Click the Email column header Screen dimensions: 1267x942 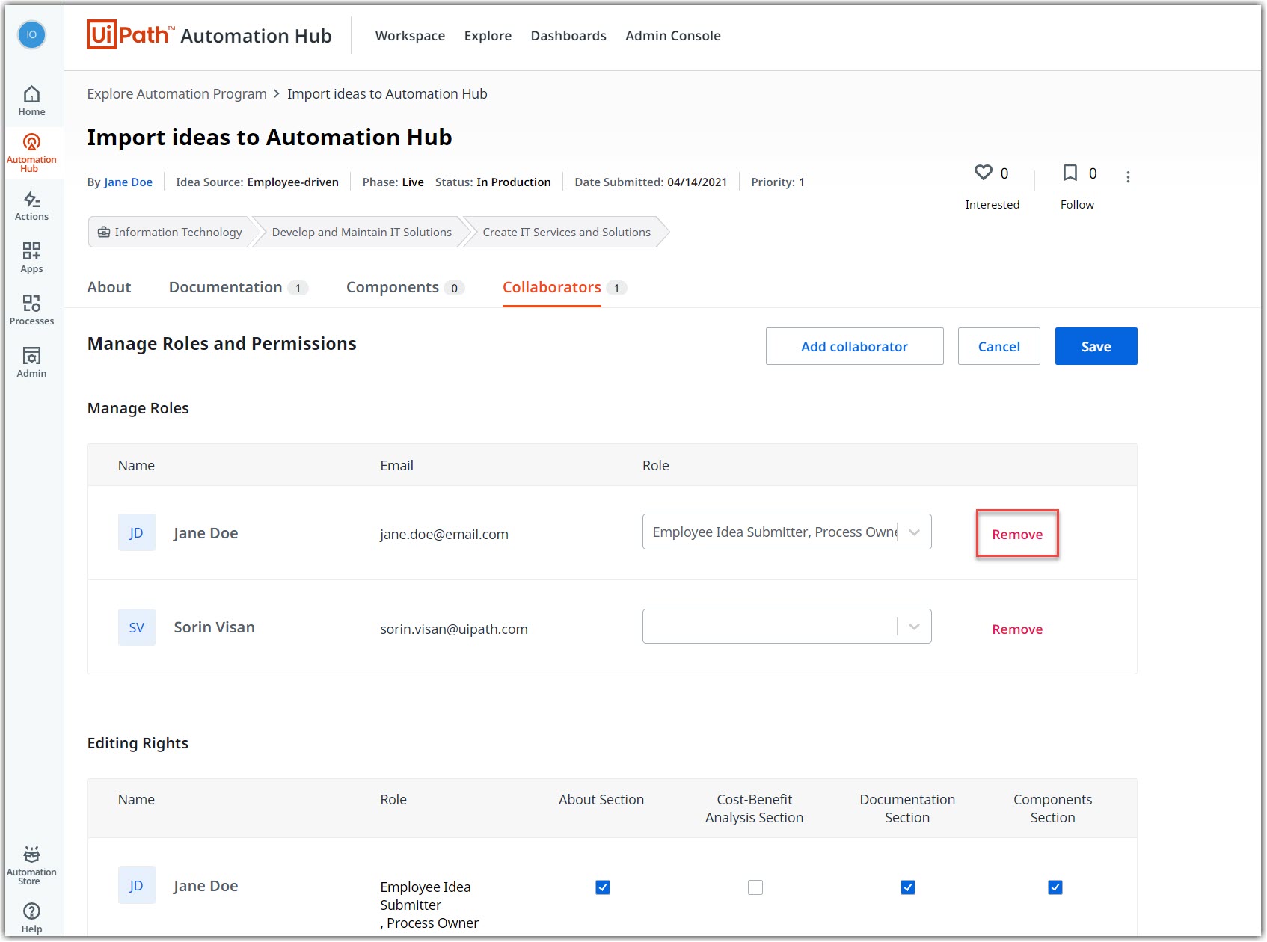click(396, 466)
